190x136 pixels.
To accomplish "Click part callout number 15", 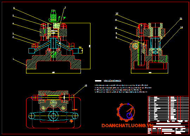I will (85, 85).
